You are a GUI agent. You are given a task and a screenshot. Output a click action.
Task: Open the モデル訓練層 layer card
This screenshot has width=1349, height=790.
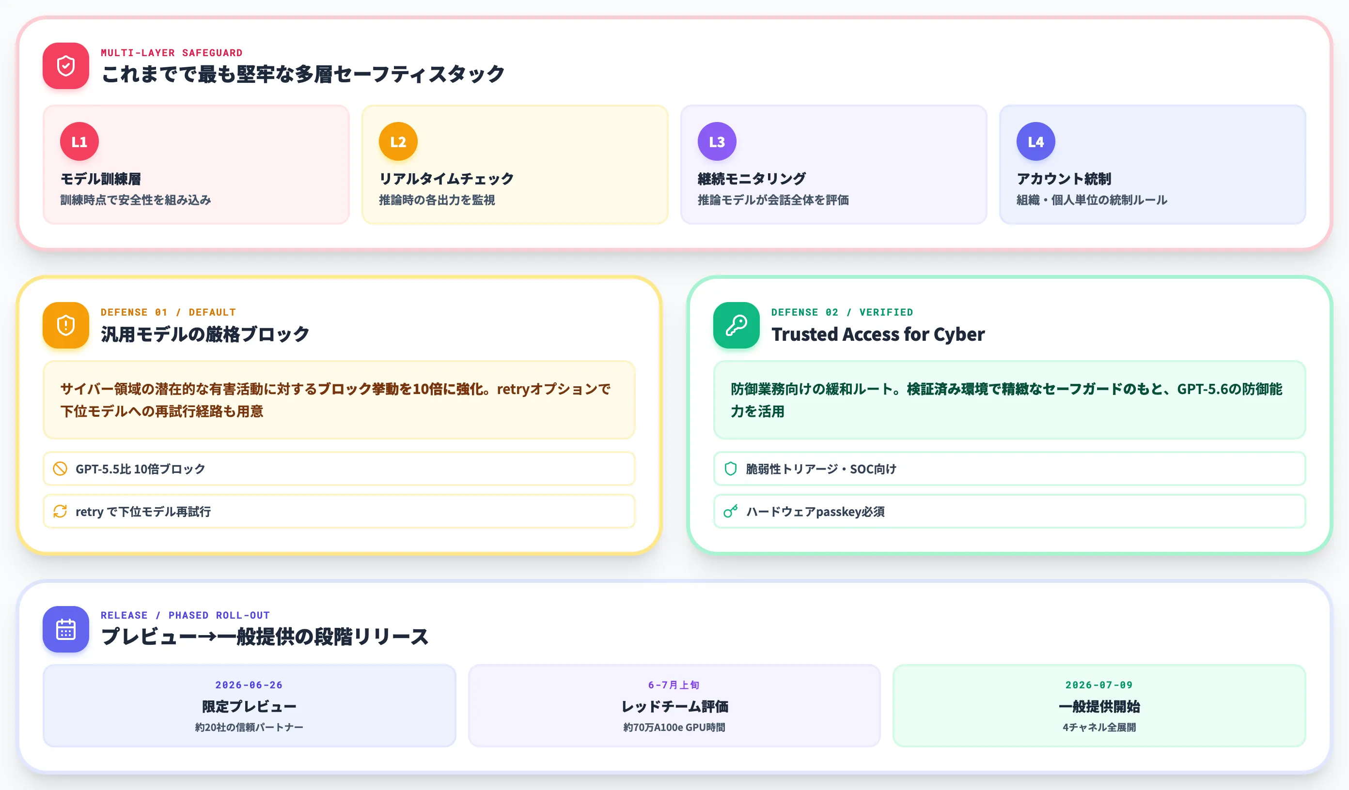196,165
